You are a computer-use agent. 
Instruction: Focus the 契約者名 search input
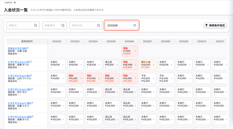point(86,25)
